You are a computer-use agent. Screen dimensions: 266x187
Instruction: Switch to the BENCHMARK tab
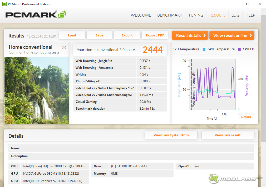coord(170,15)
